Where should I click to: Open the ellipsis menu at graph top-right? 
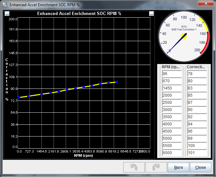tap(151, 14)
